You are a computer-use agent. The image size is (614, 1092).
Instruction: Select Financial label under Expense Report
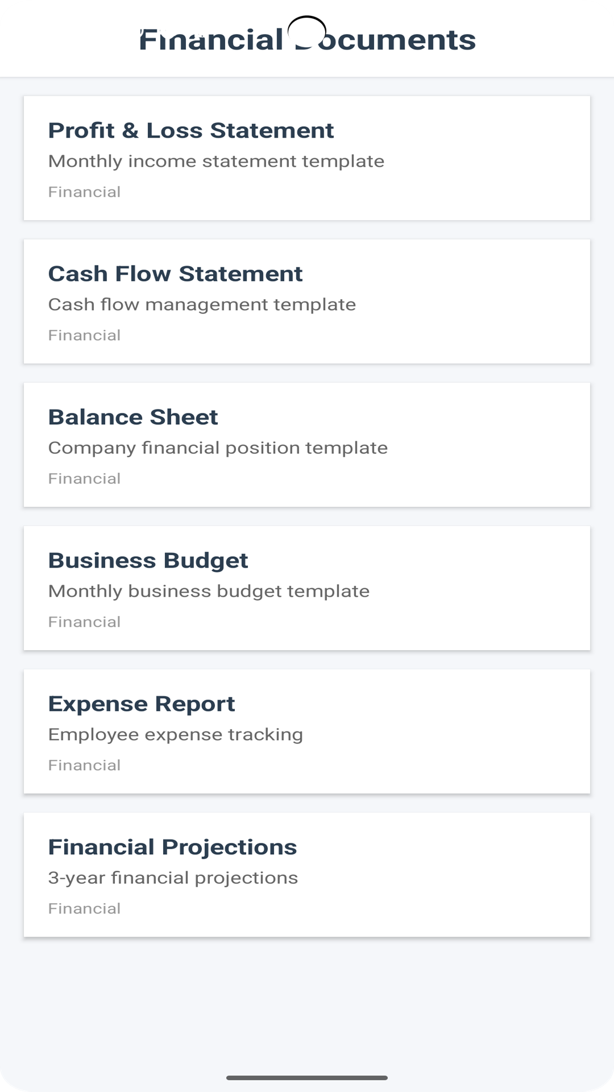84,766
